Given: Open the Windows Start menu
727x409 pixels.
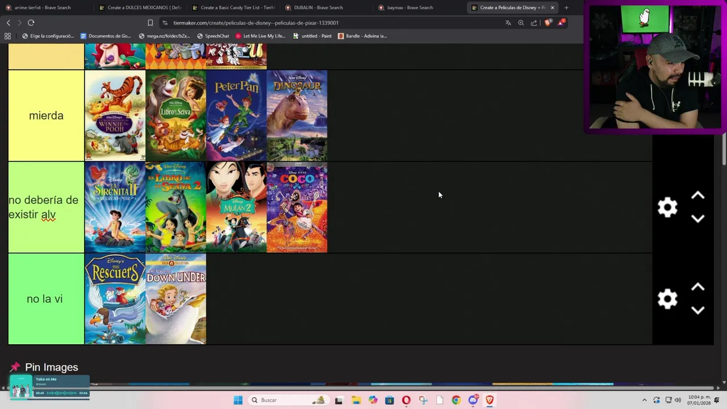Looking at the screenshot, I should pos(238,400).
